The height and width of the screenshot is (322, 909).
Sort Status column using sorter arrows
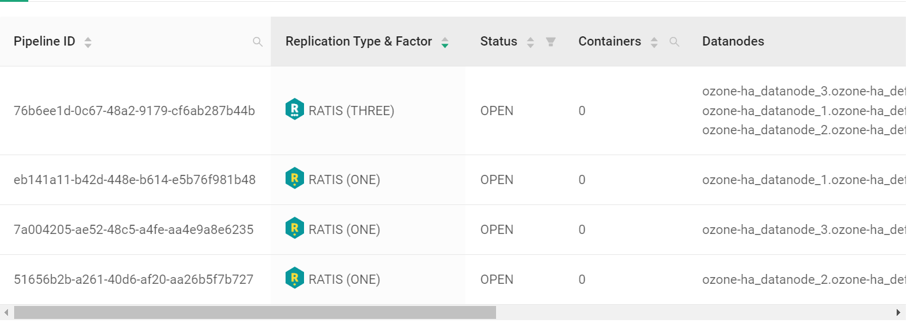tap(531, 42)
